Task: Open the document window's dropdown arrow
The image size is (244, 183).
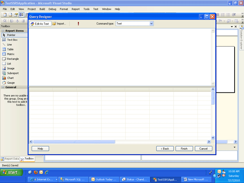Action: (x=232, y=27)
